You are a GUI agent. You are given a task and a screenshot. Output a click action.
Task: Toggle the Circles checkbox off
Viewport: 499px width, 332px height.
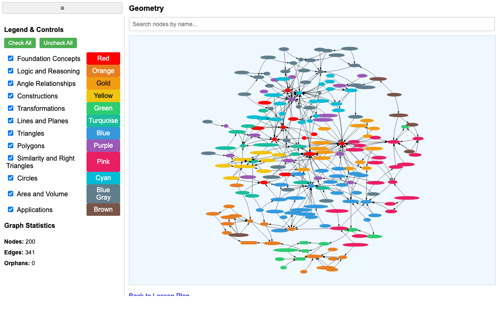pos(10,178)
